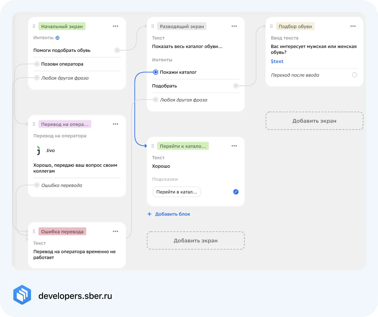Click the drag handle of Ошибка перевода card

pyautogui.click(x=34, y=231)
